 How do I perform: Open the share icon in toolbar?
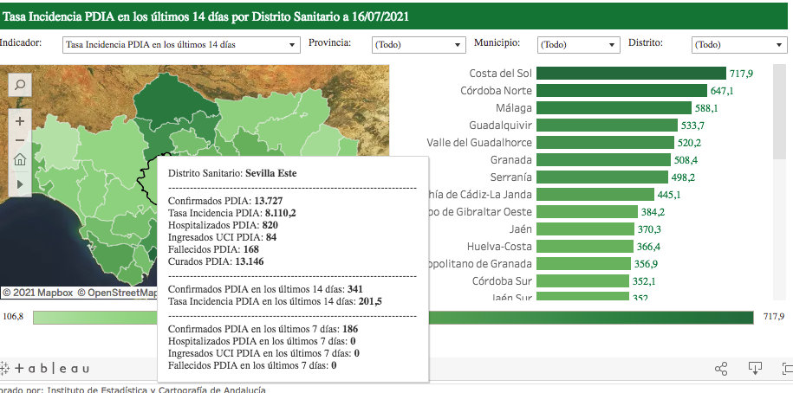pyautogui.click(x=721, y=369)
